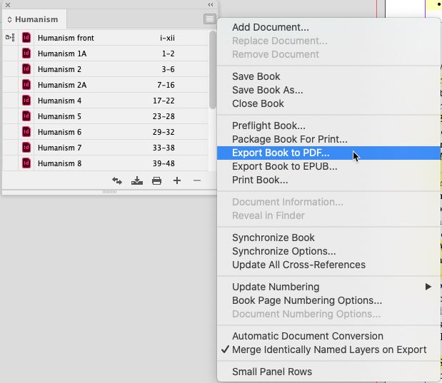Select the Humanism front document row

pyautogui.click(x=106, y=38)
